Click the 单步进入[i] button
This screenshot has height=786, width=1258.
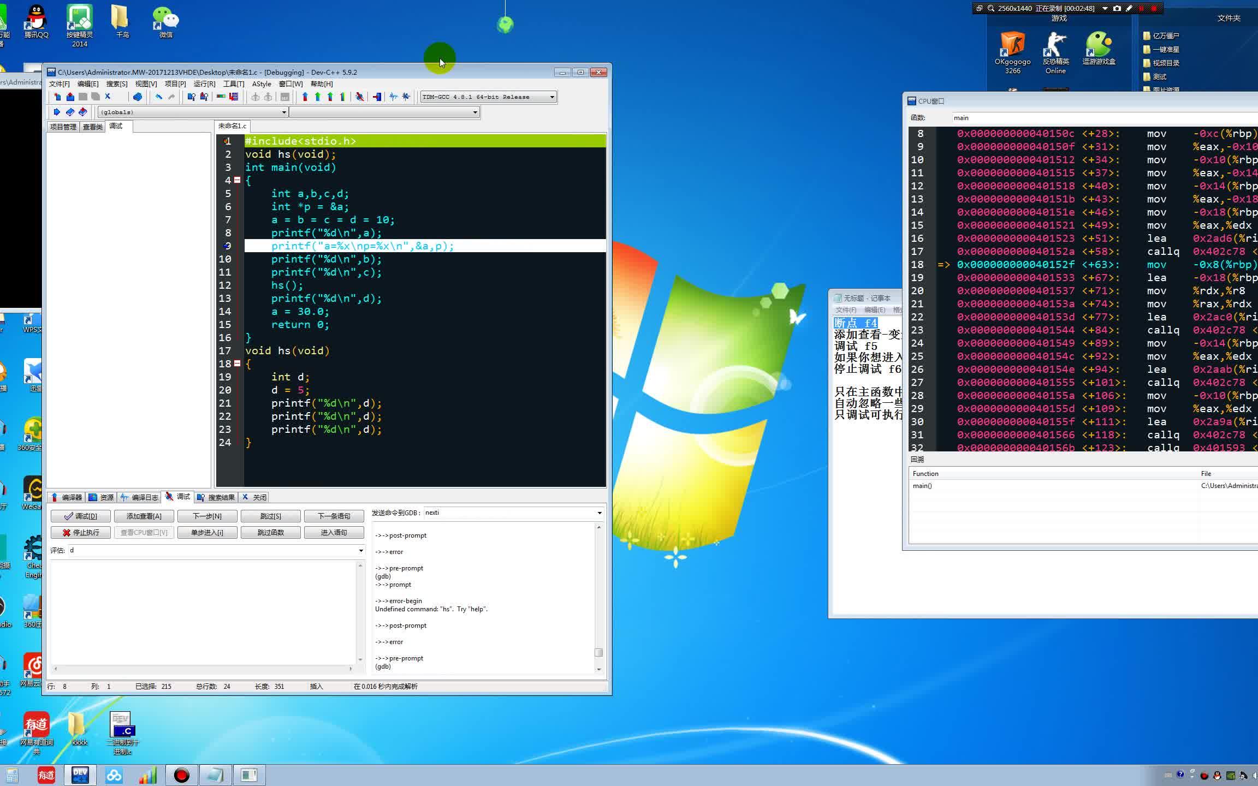click(x=207, y=532)
